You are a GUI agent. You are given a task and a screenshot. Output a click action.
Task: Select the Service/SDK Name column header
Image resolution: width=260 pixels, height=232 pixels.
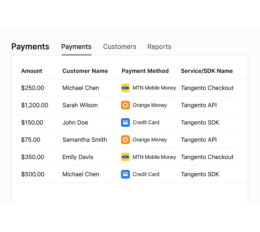point(207,71)
